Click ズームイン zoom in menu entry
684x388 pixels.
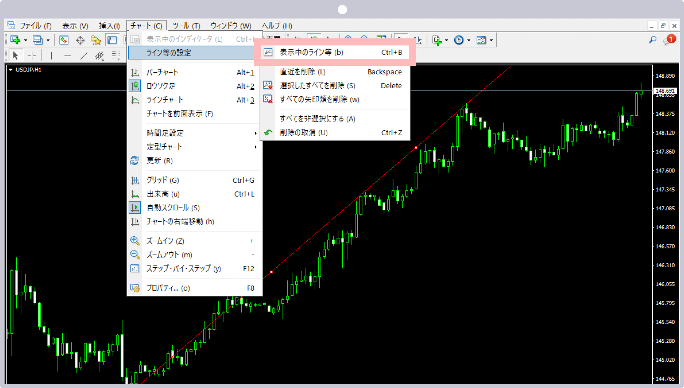(x=195, y=241)
